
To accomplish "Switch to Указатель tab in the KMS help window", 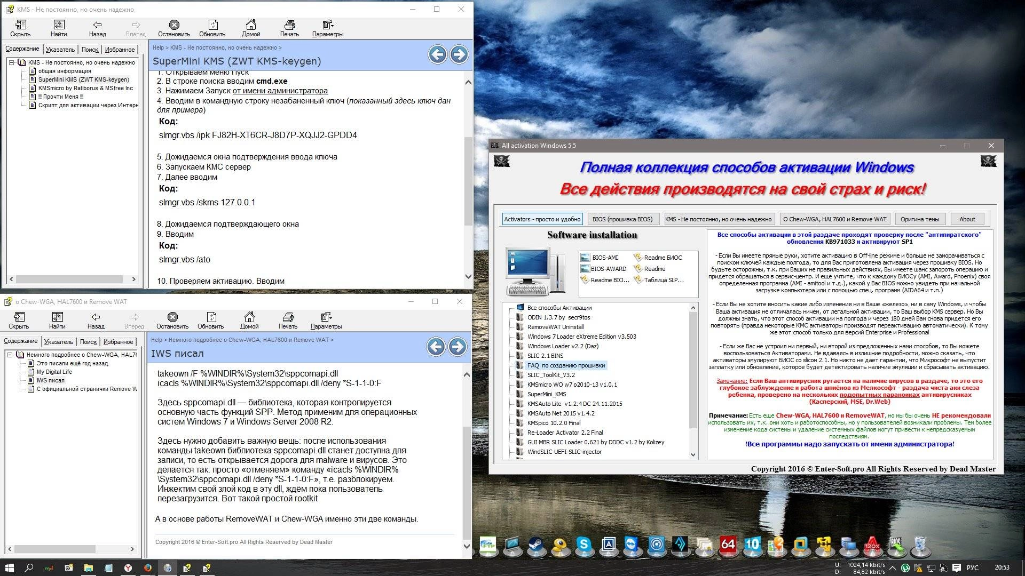I will [60, 50].
